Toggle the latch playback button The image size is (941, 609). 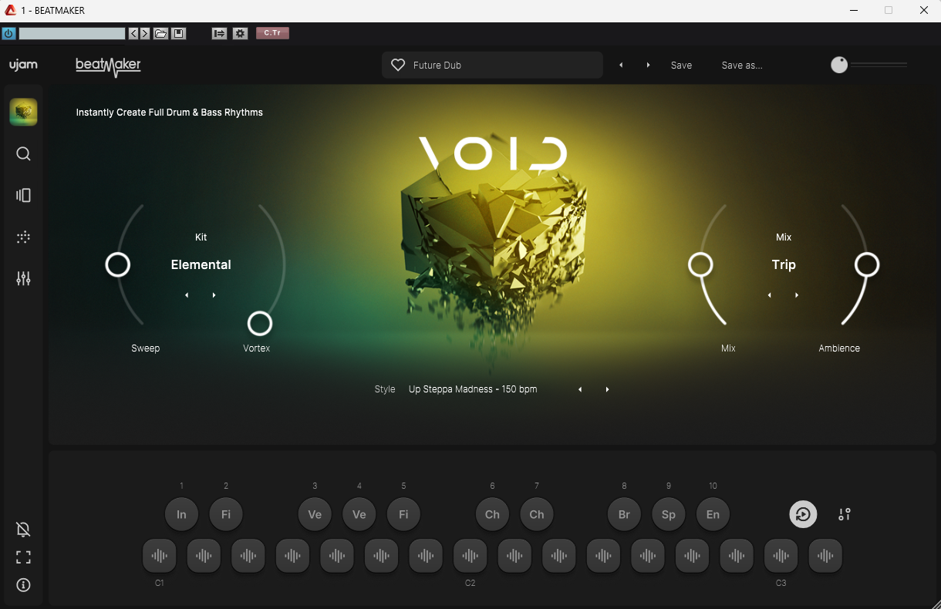803,514
